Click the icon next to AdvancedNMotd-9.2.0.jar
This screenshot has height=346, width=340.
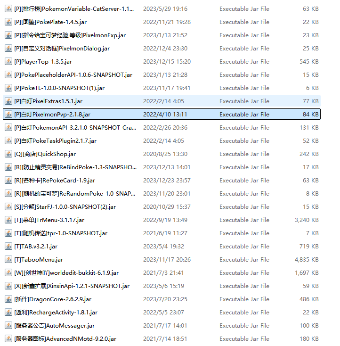[x=8, y=339]
